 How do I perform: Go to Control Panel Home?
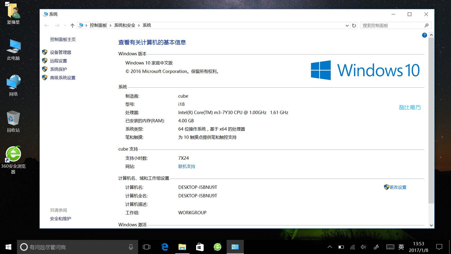click(63, 40)
